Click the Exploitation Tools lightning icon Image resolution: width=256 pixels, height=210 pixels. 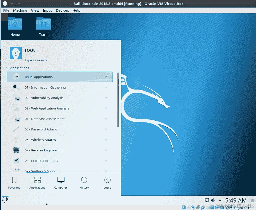16,161
